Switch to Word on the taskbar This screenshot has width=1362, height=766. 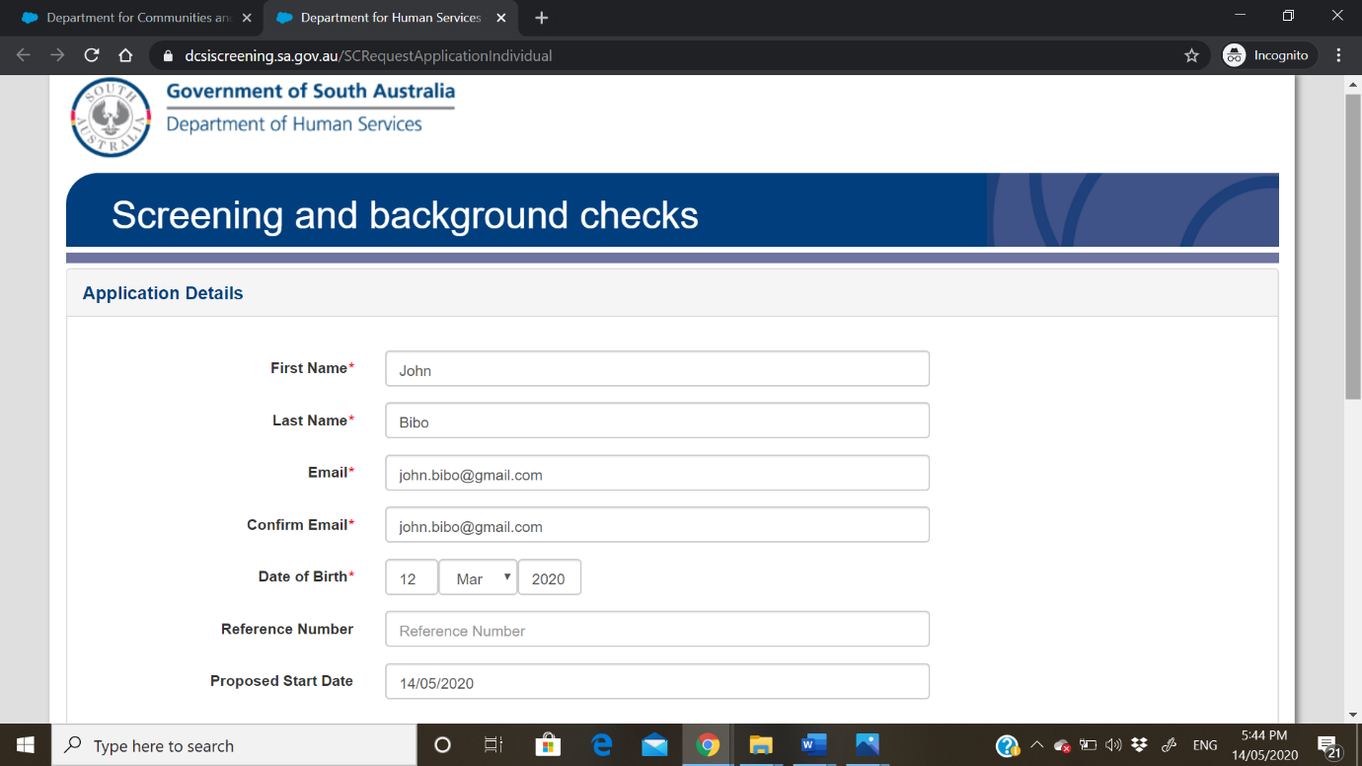click(813, 745)
